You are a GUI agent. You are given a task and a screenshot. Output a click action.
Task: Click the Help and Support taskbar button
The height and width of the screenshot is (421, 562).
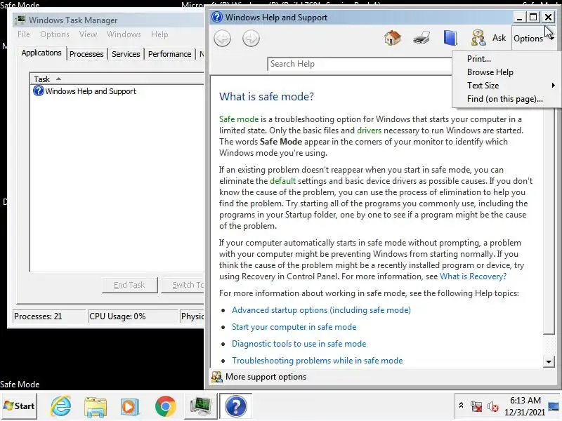(236, 406)
